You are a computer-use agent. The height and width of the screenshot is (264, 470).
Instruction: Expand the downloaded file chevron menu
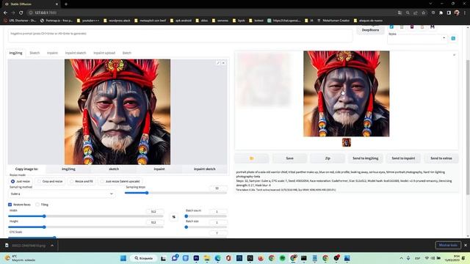click(52, 246)
